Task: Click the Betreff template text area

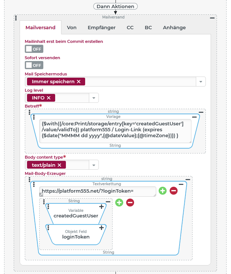Action: coord(115,131)
